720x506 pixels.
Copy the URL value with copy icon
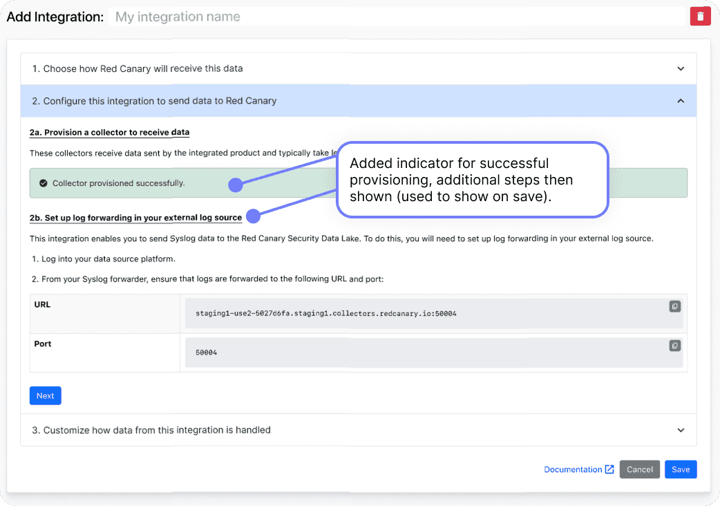coord(674,306)
